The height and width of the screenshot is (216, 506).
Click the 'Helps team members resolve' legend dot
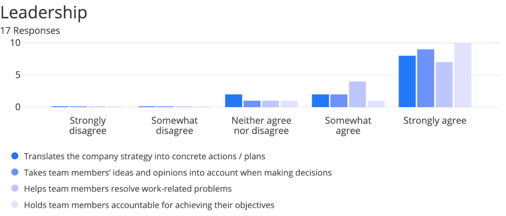click(x=15, y=189)
